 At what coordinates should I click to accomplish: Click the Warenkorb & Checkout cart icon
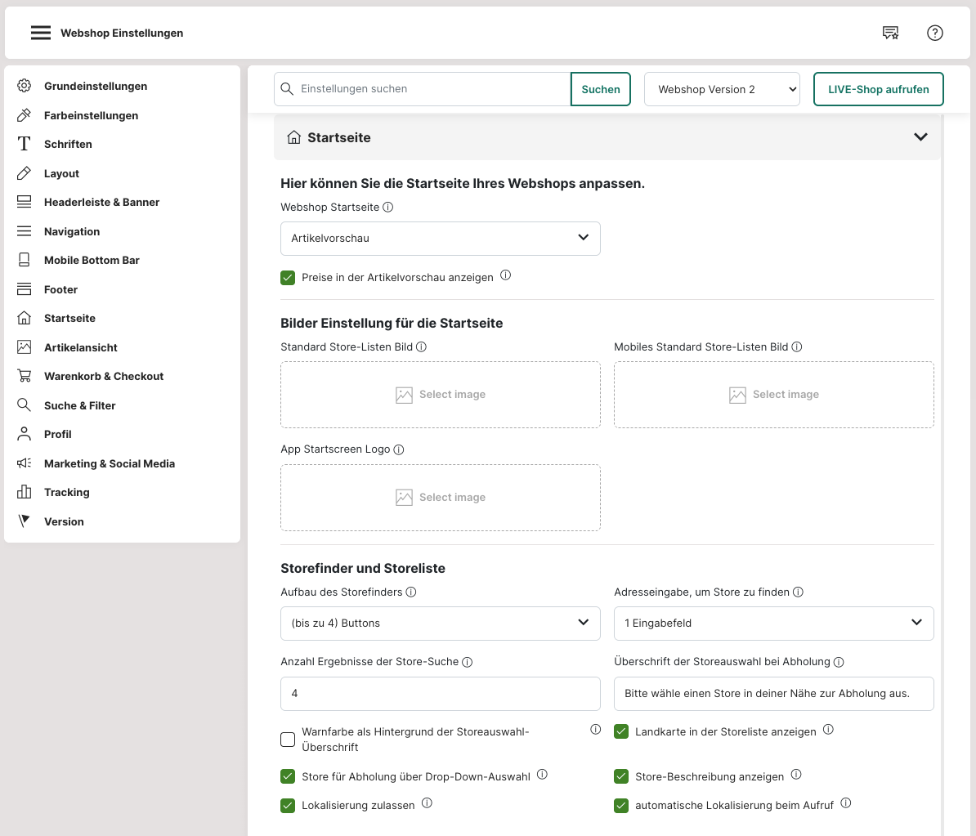[x=25, y=376]
